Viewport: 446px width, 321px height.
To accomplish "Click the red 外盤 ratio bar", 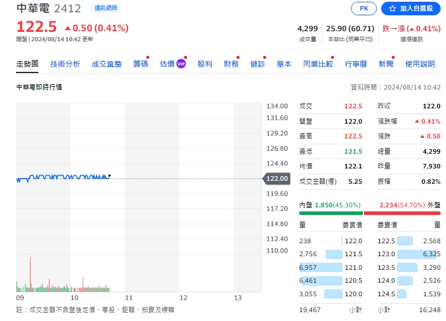I will click(402, 213).
